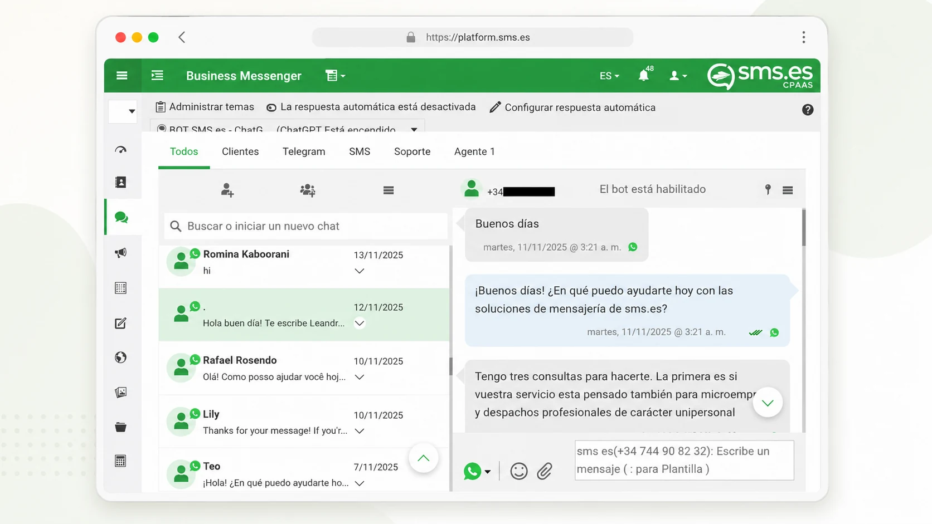Click the Buenos días message bubble
Image resolution: width=932 pixels, height=524 pixels.
[x=557, y=234]
